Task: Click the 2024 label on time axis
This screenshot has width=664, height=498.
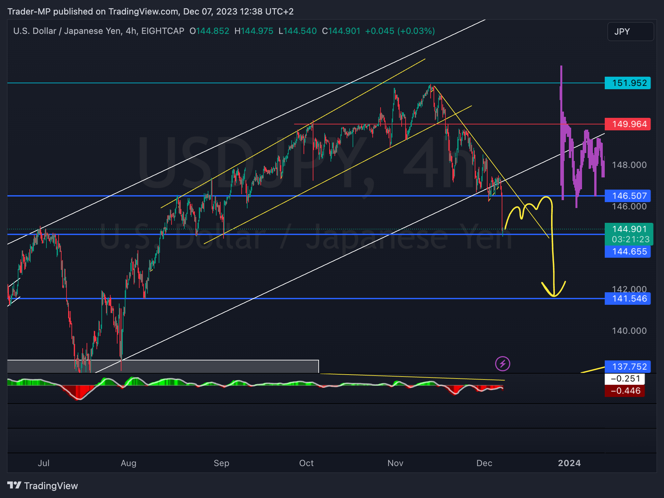Action: click(x=569, y=463)
